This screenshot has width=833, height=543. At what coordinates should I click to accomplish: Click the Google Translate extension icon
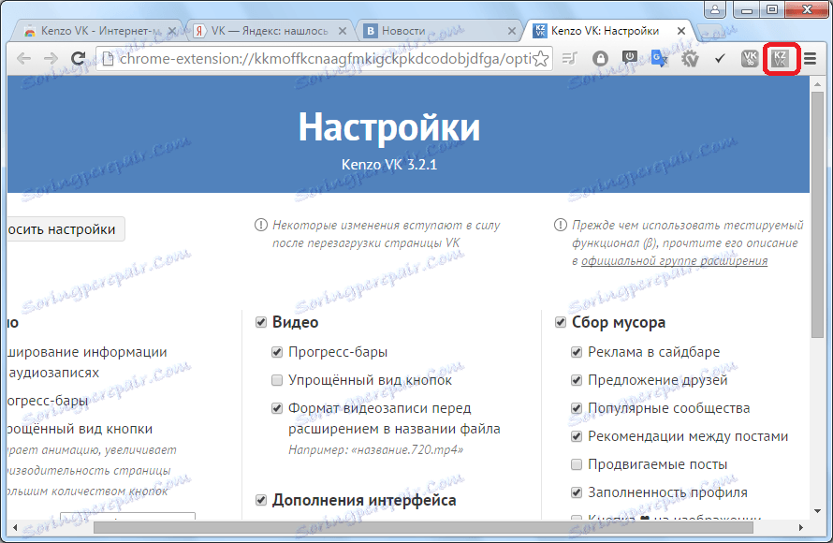tap(661, 58)
